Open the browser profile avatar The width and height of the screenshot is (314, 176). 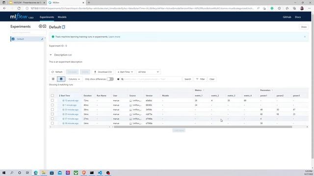click(x=302, y=8)
